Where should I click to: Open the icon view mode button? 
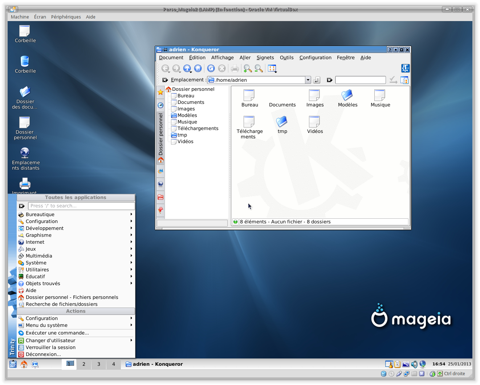click(x=272, y=68)
